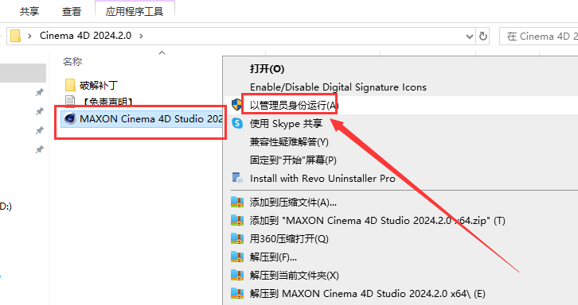Choose 用360压缩打开(Q)
Screen dimensions: 578x305
[289, 239]
